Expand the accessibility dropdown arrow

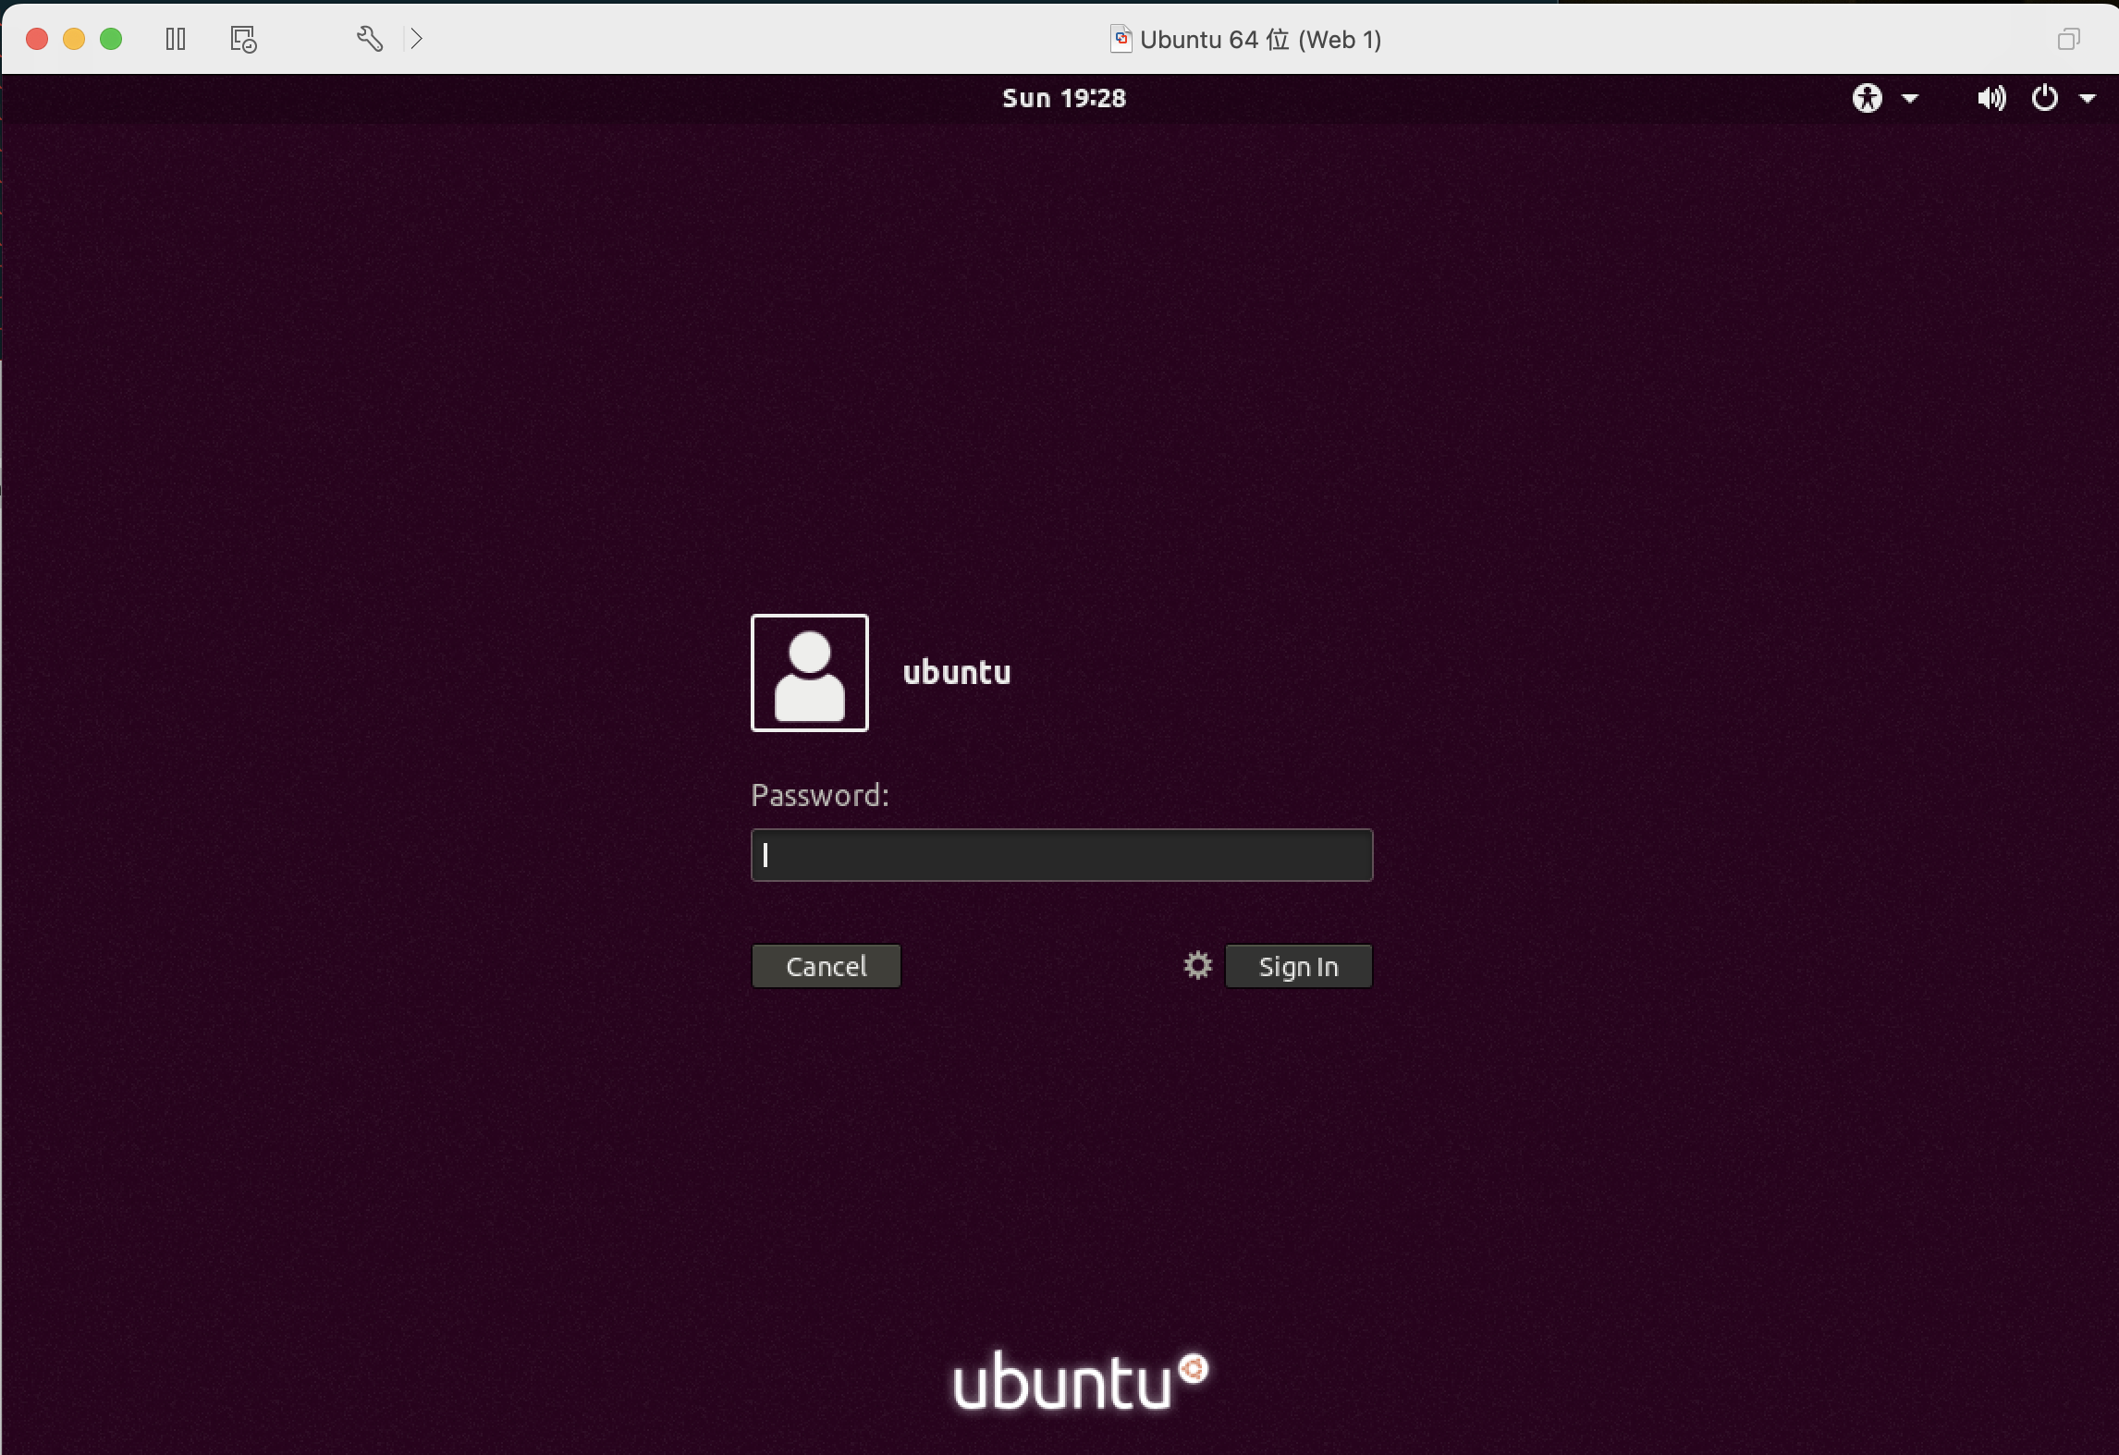pyautogui.click(x=1910, y=98)
